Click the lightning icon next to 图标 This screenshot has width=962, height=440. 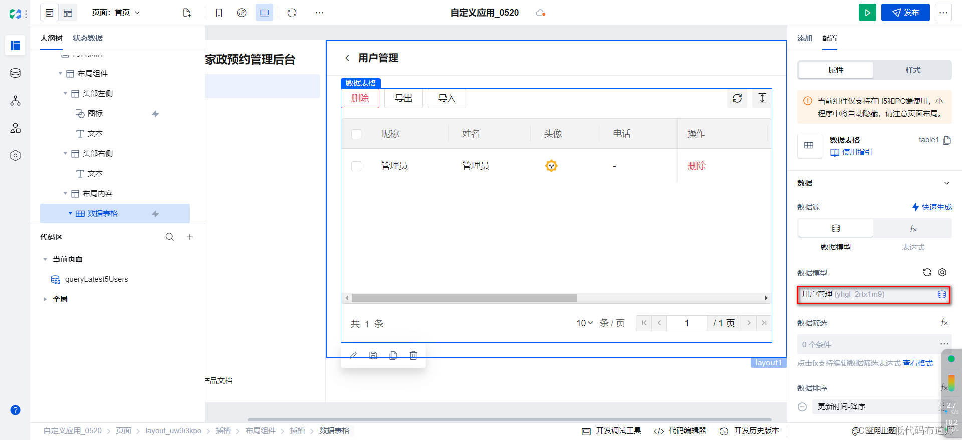156,114
